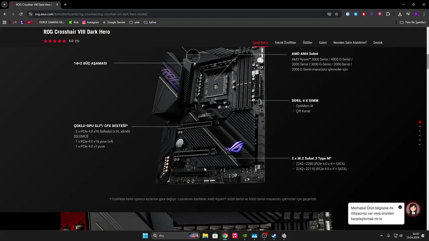Open OBS Studio from taskbar
The height and width of the screenshot is (241, 429).
(264, 236)
